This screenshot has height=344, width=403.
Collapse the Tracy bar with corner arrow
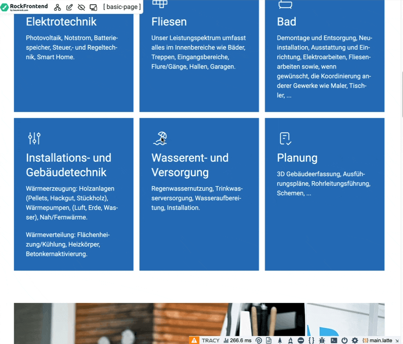[x=397, y=341]
